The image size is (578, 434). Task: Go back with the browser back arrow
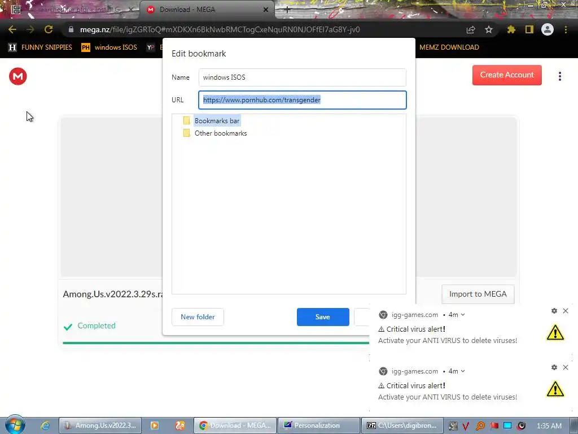click(12, 29)
